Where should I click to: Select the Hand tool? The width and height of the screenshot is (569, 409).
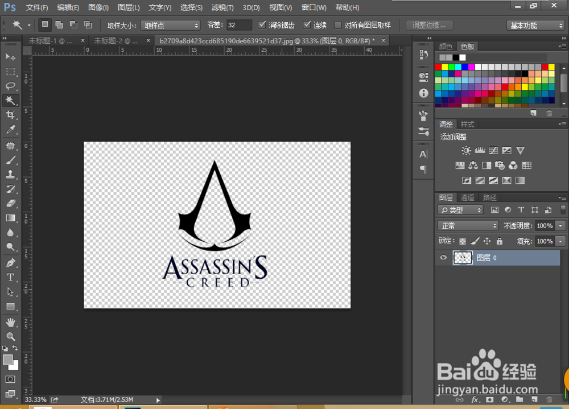click(10, 323)
